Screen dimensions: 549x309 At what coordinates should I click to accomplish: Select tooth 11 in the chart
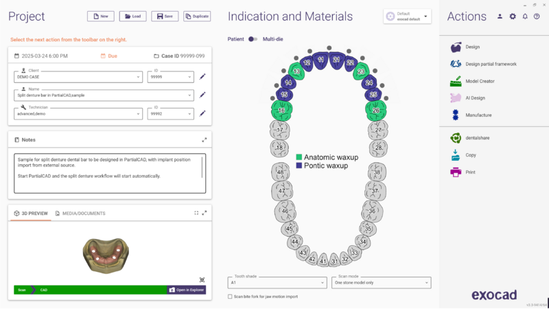(320, 60)
